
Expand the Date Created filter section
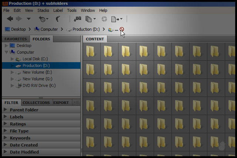pos(5,145)
